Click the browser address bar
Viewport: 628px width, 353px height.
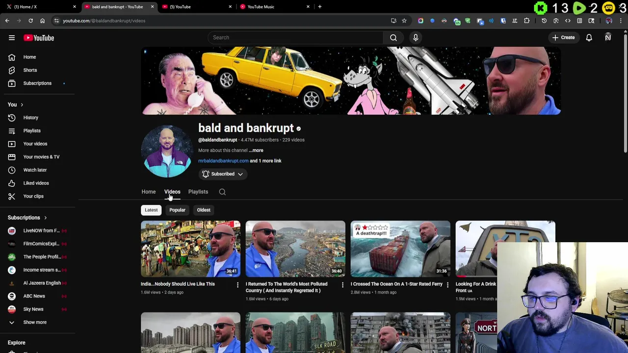[x=221, y=21]
